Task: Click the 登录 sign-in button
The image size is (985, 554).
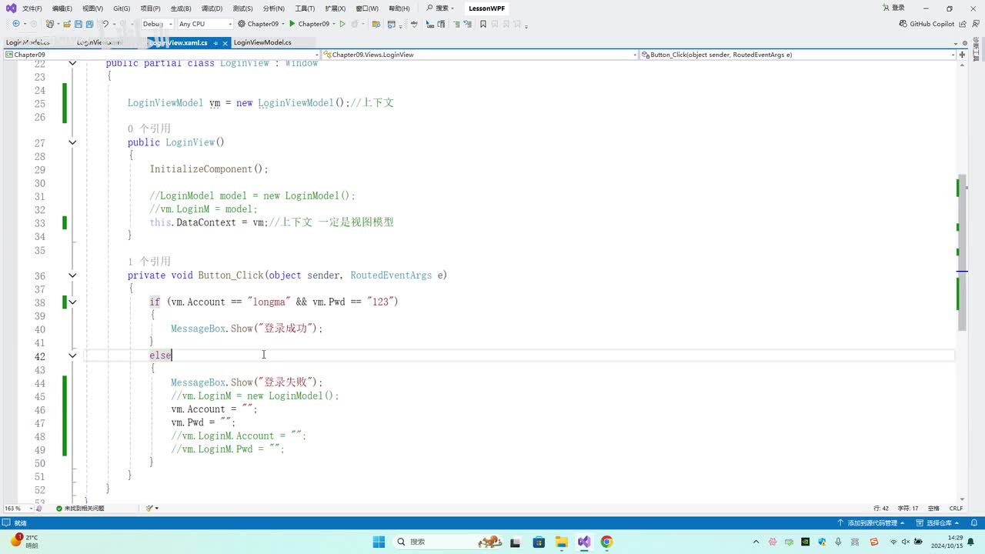Action: click(x=898, y=8)
